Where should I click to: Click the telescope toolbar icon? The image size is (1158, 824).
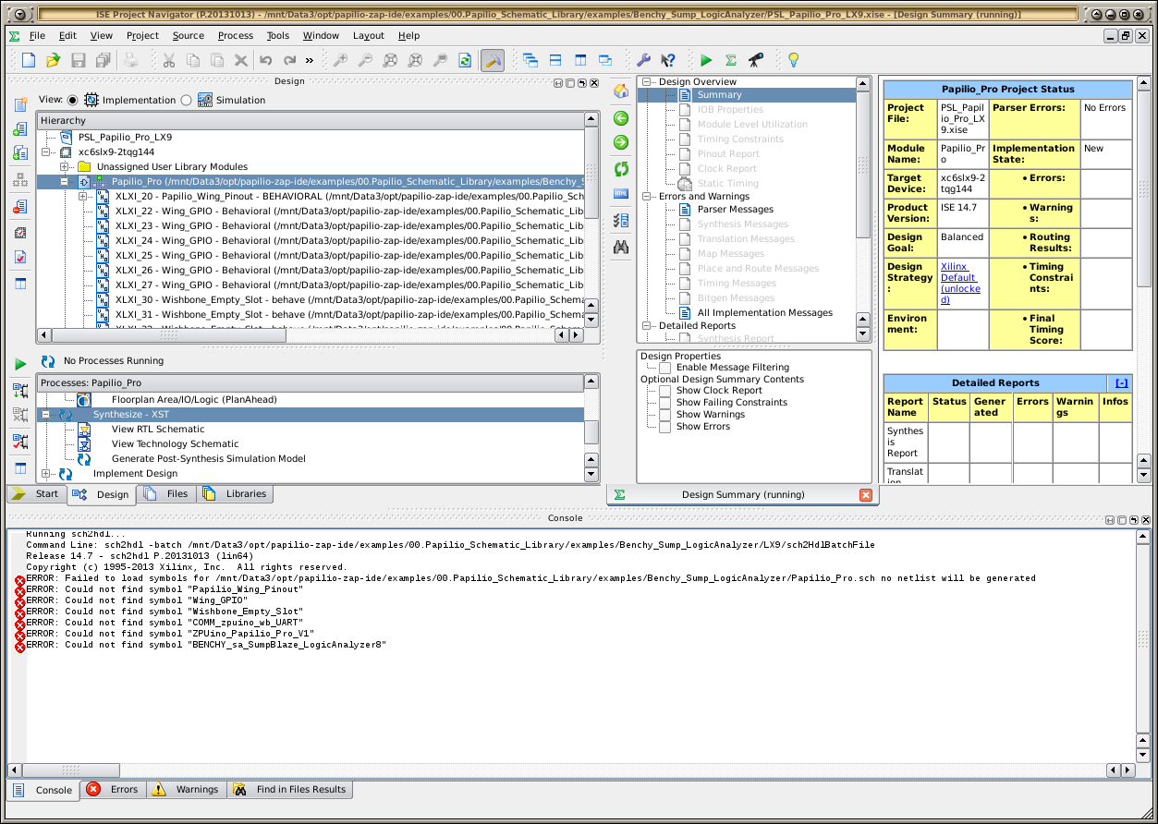tap(756, 60)
